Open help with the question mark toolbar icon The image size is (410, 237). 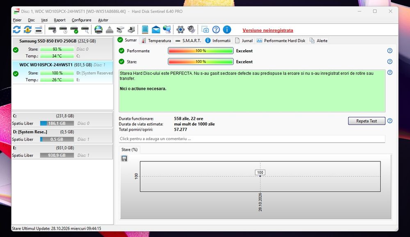pyautogui.click(x=216, y=30)
